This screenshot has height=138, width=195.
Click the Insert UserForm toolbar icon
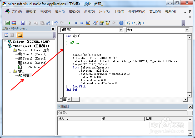(14, 23)
